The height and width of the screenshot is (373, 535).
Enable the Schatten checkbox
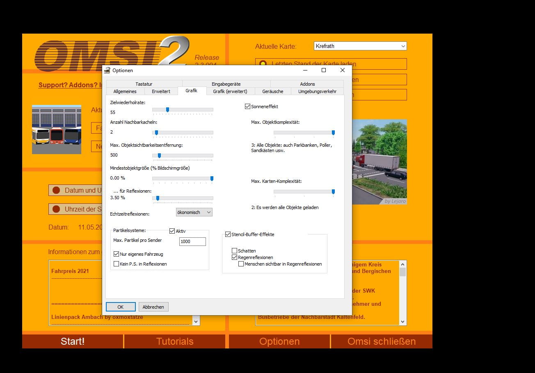click(235, 251)
